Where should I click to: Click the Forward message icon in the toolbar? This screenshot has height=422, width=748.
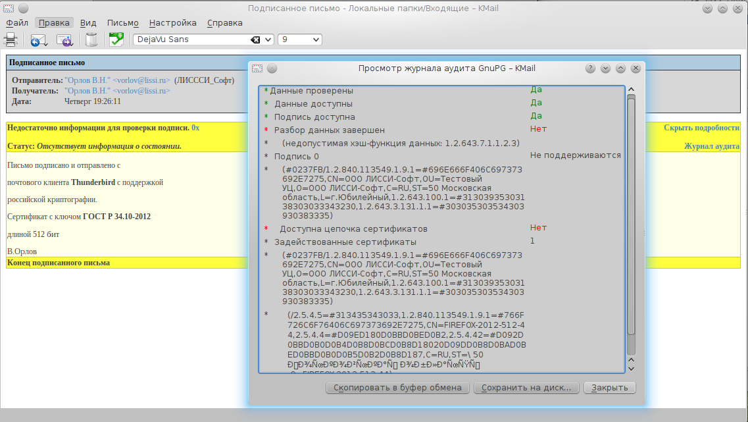64,40
